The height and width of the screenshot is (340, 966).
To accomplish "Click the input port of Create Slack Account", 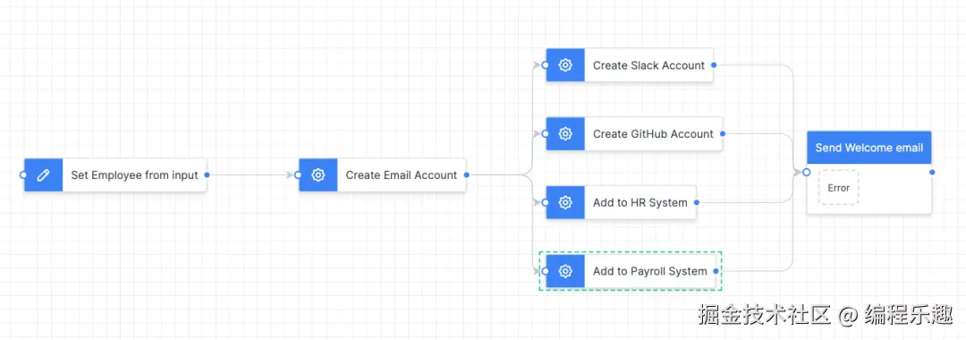I will pos(546,65).
